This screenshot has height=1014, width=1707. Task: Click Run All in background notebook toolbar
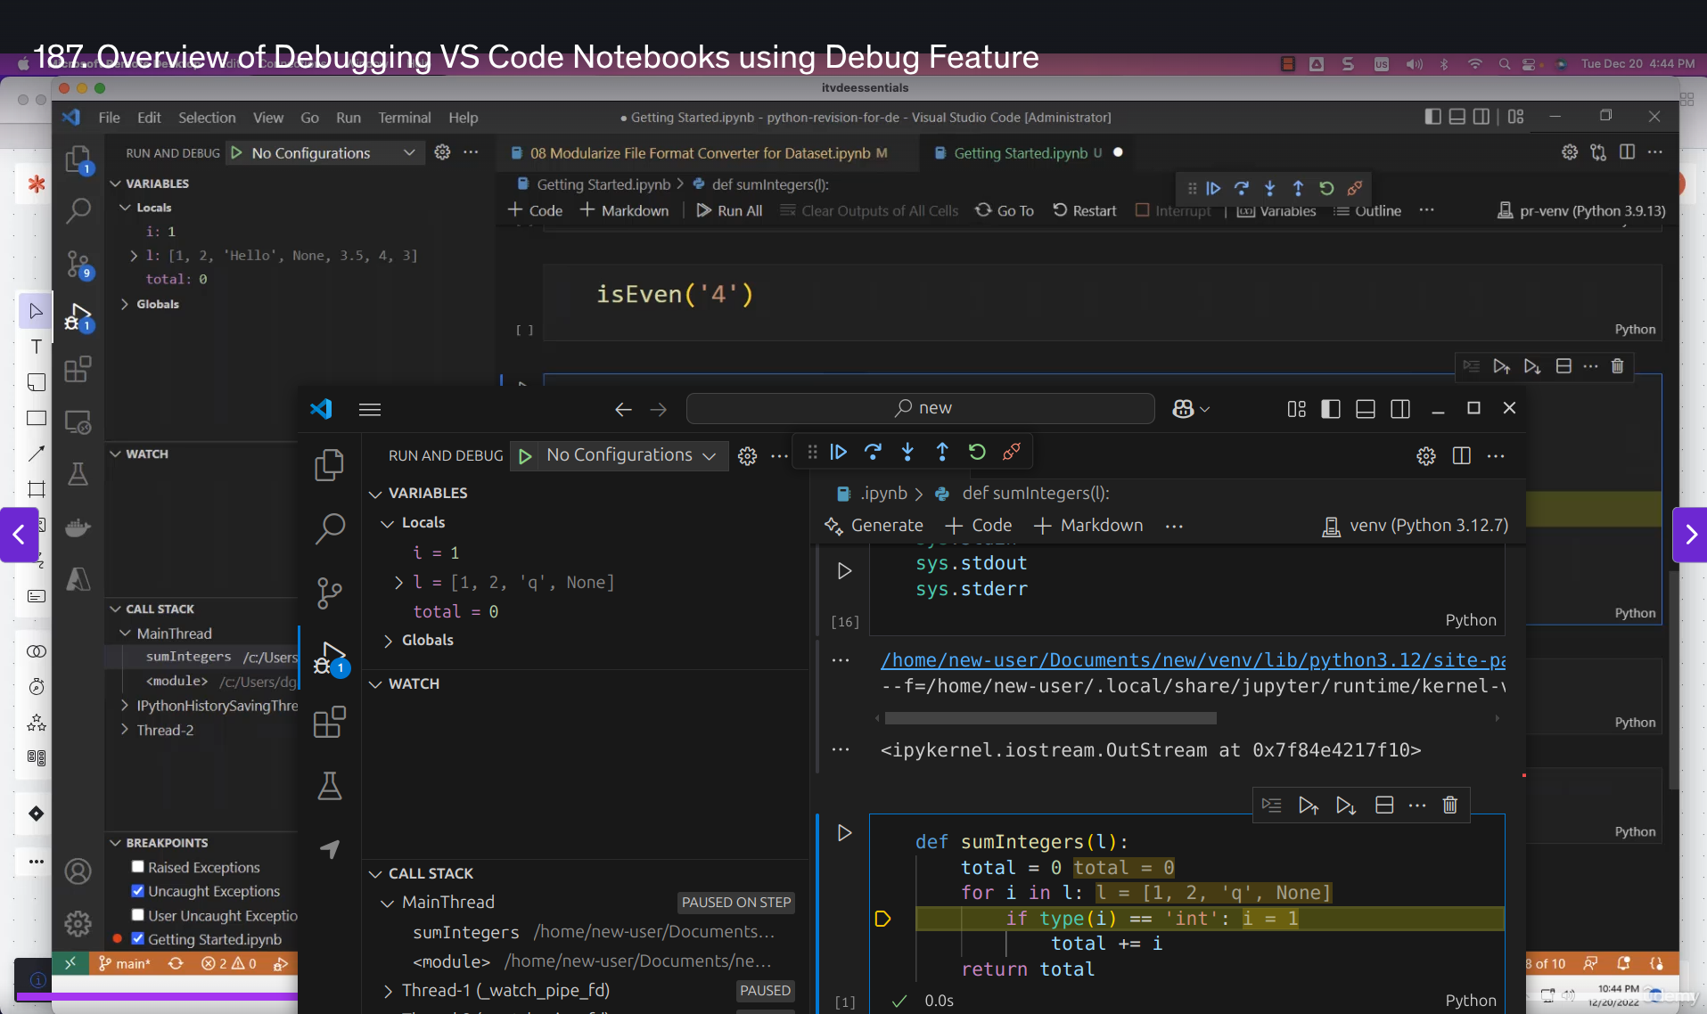click(x=729, y=211)
